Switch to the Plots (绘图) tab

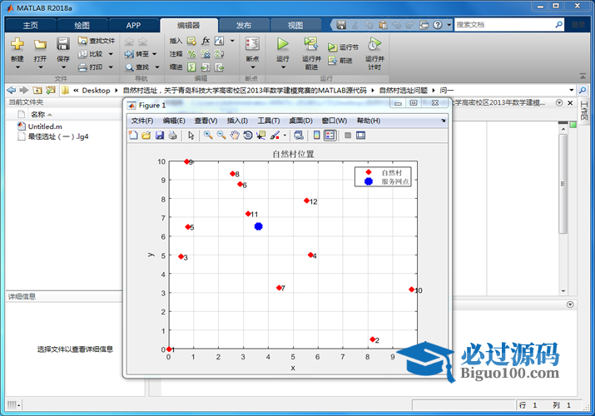[x=82, y=26]
